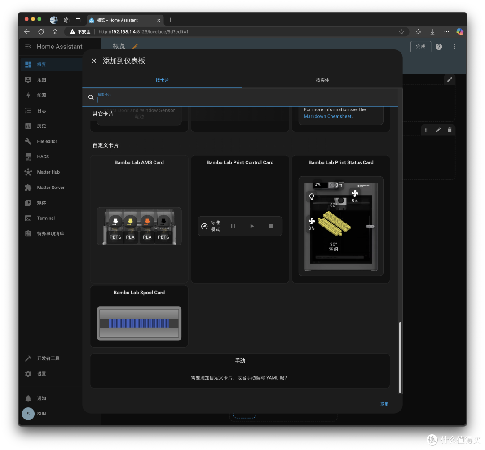Open 日志 logbook in the sidebar
Screen dimensions: 485x450
(x=51, y=111)
